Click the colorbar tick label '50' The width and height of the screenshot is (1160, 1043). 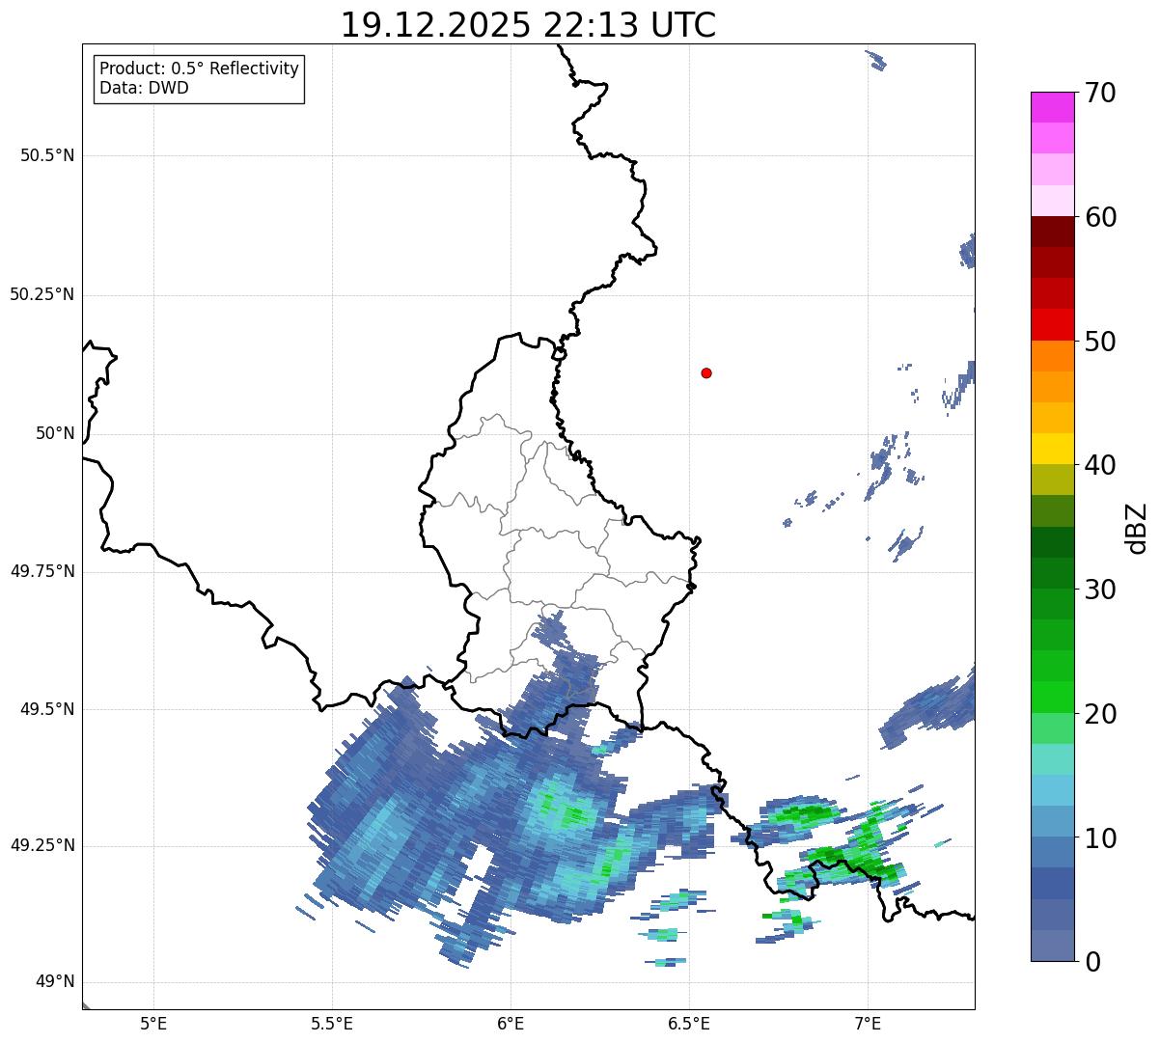coord(1100,342)
